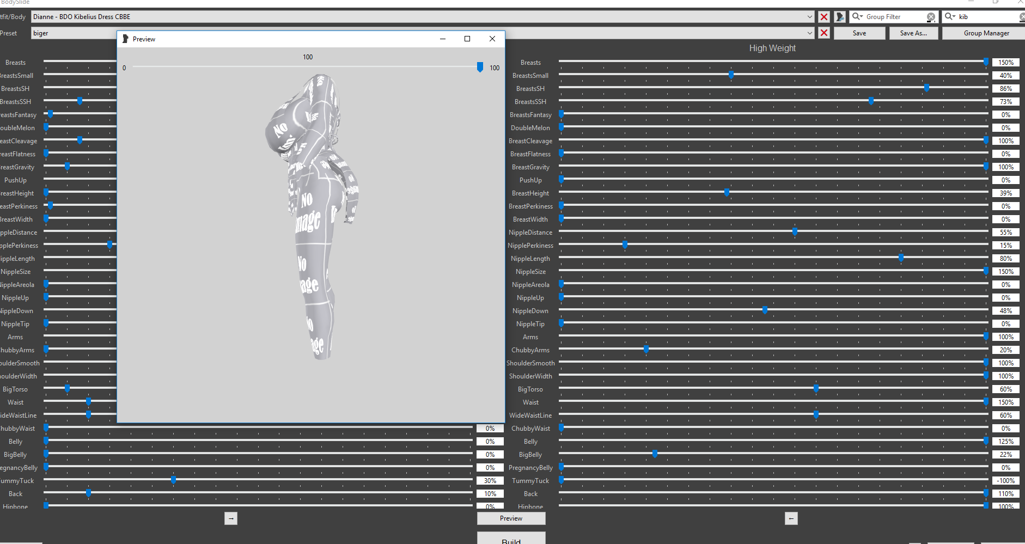Click the High Weight heading text
1025x544 pixels.
(772, 48)
